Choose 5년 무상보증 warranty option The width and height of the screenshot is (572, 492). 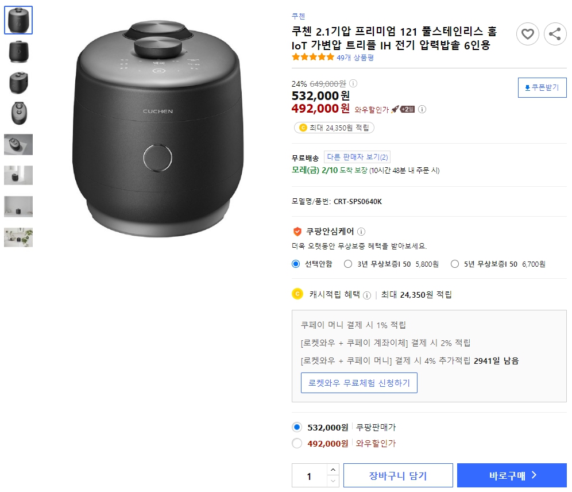[x=455, y=264]
